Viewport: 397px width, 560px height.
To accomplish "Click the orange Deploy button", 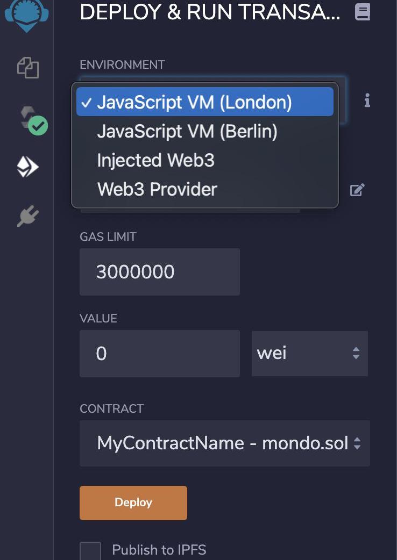I will [133, 502].
